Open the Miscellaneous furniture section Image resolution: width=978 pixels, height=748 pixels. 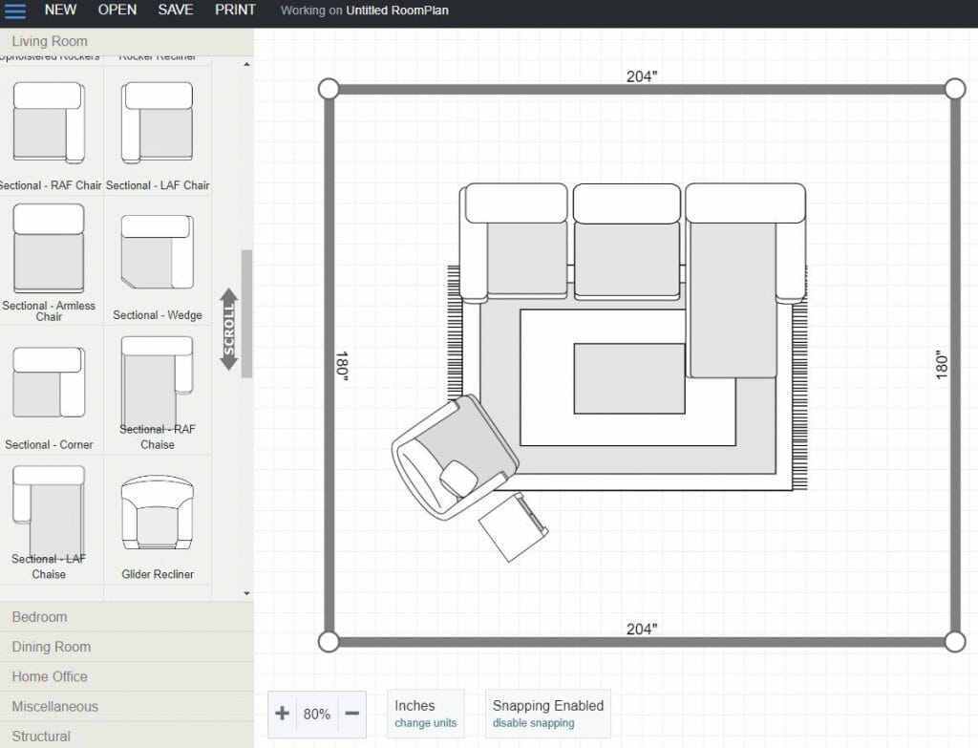coord(53,706)
